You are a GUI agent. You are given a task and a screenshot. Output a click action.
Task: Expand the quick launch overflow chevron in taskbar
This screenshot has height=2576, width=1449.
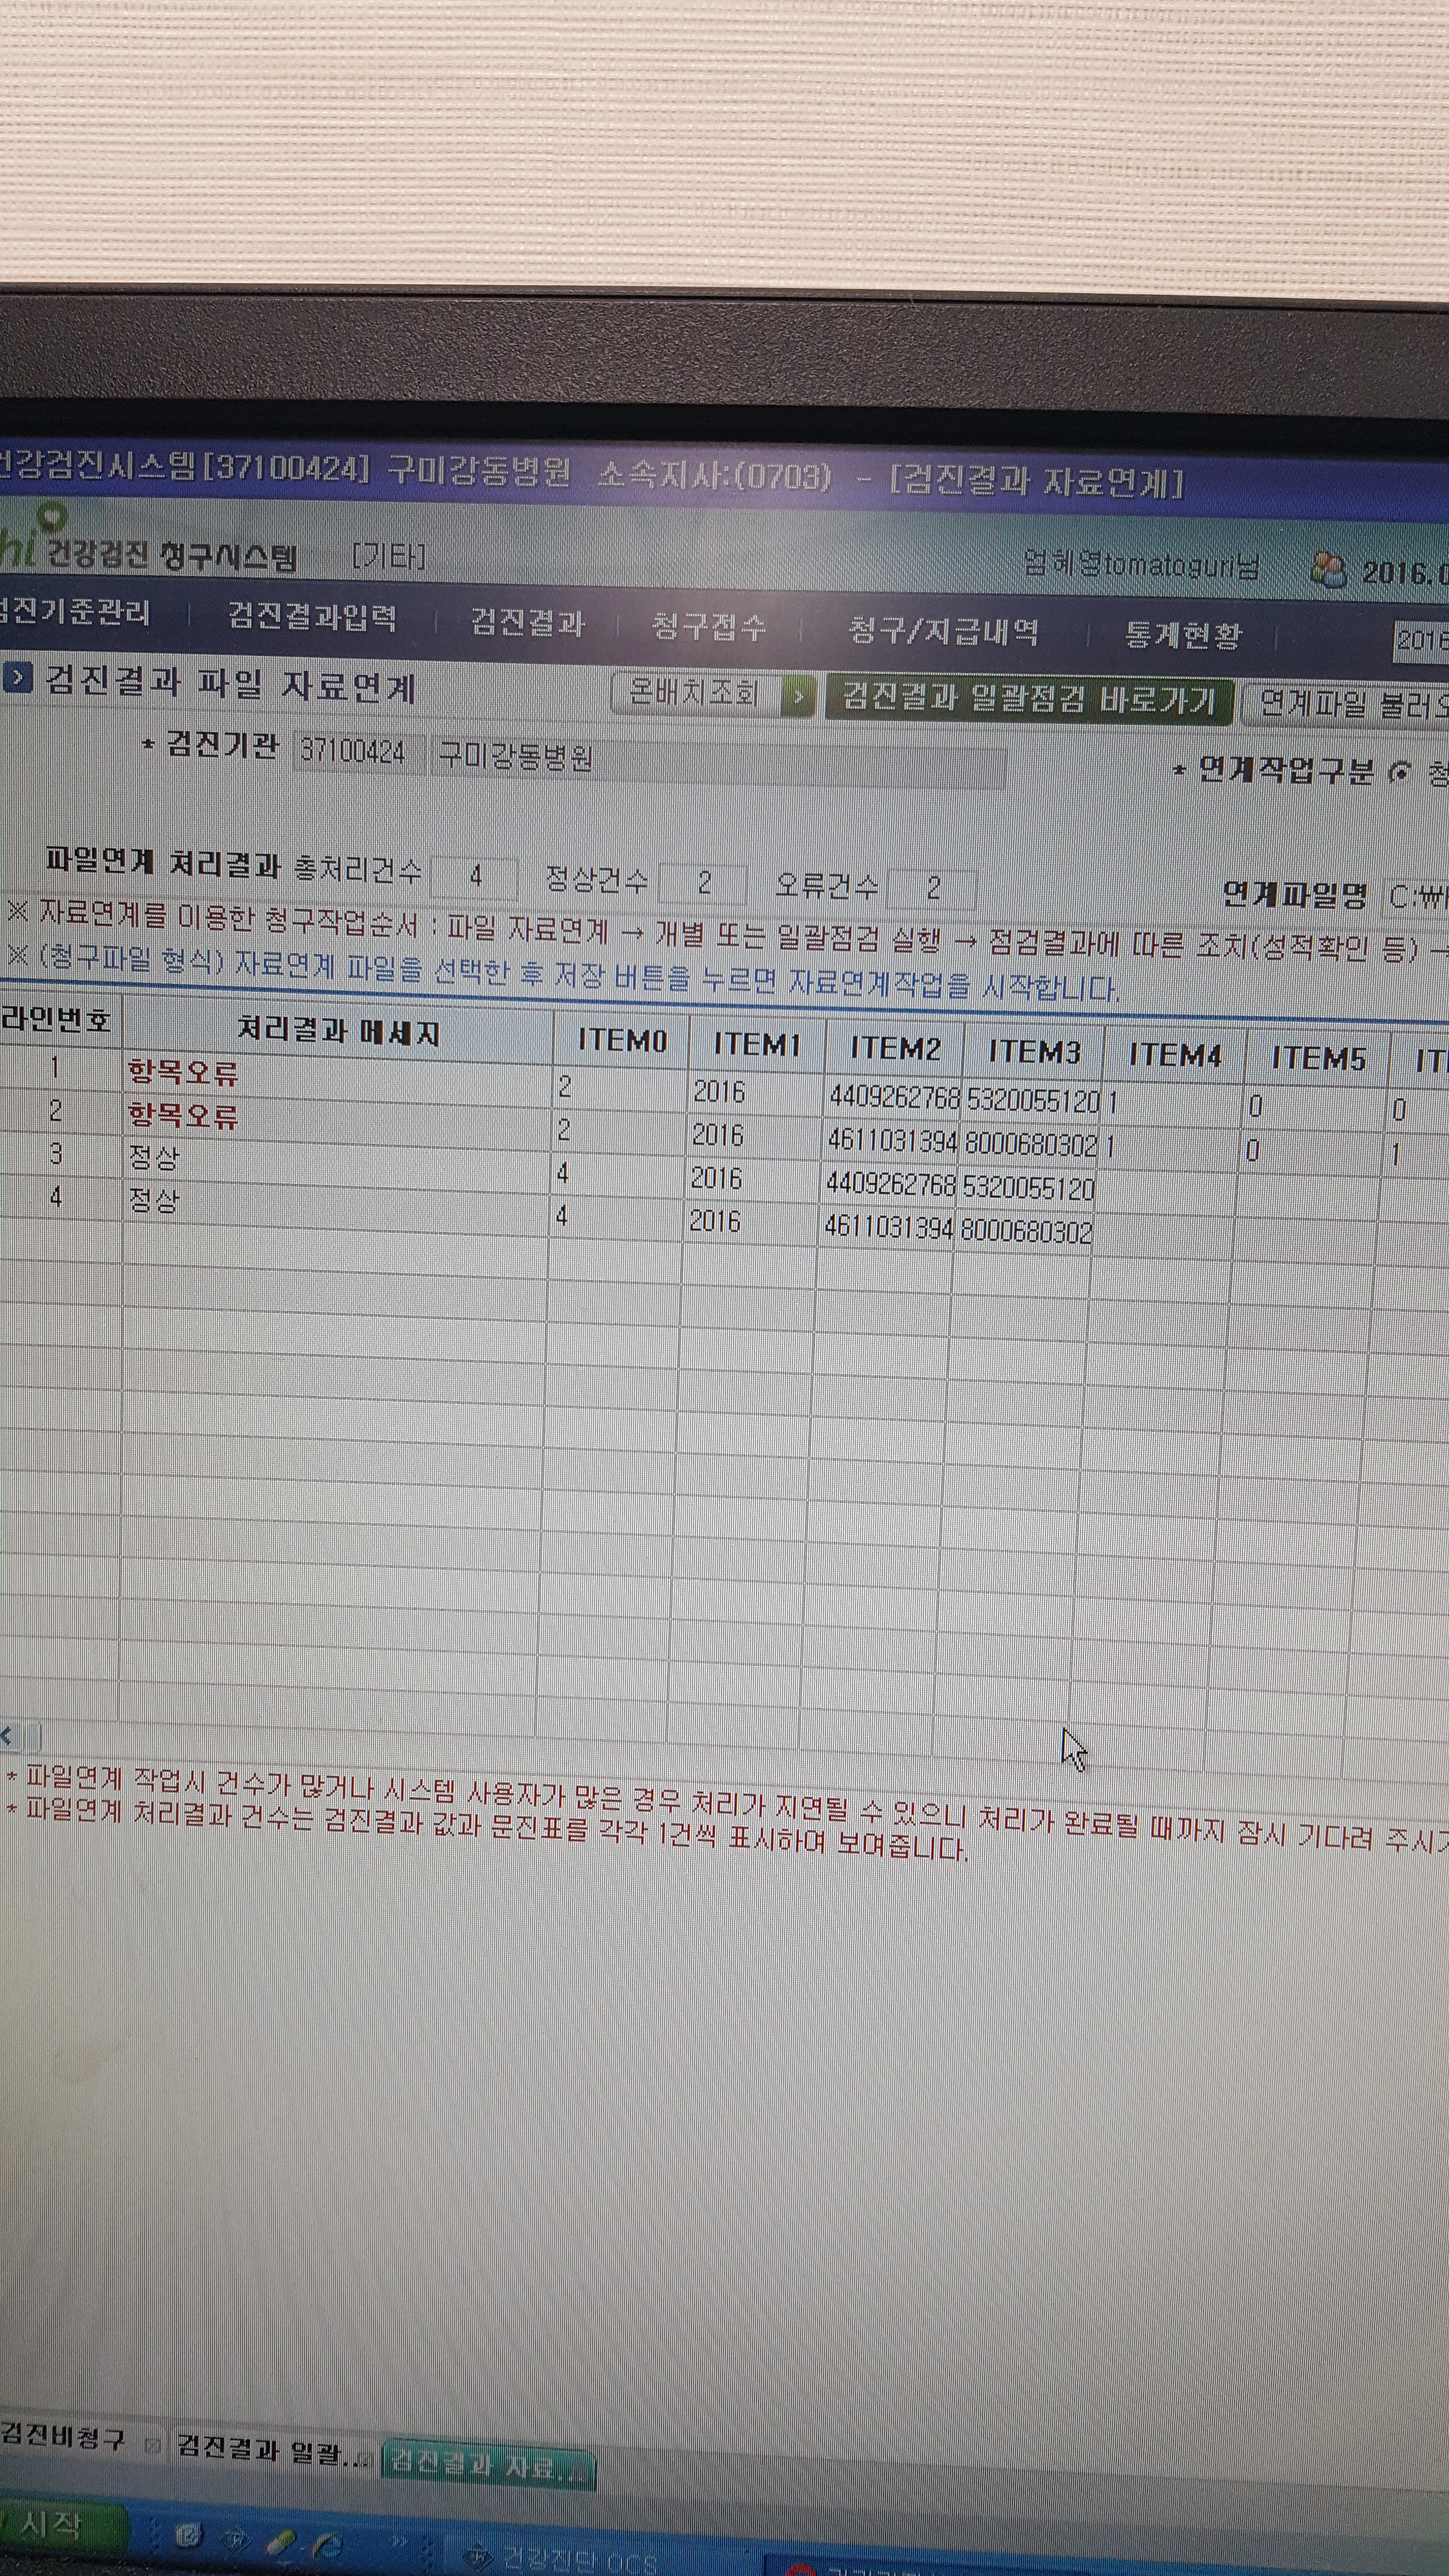(399, 2540)
